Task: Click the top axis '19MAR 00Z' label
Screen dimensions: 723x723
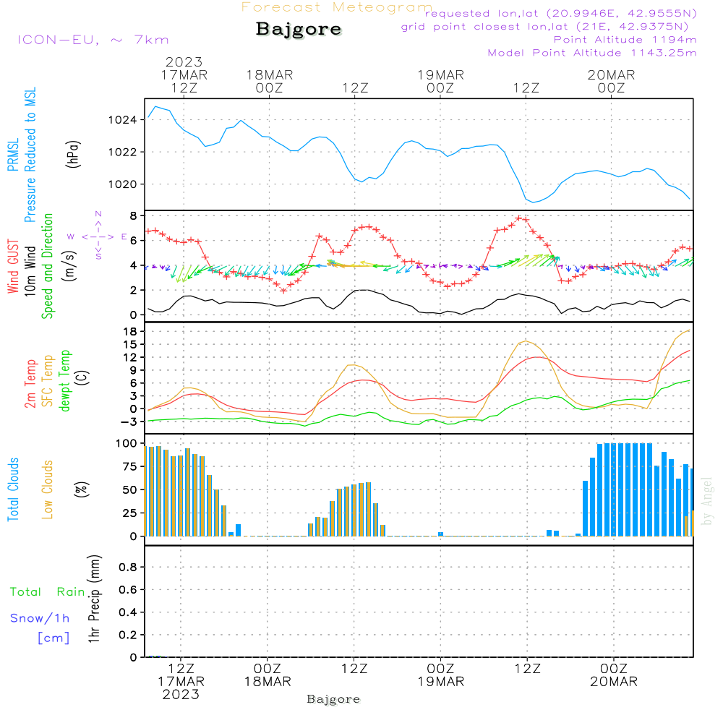Action: pyautogui.click(x=440, y=81)
